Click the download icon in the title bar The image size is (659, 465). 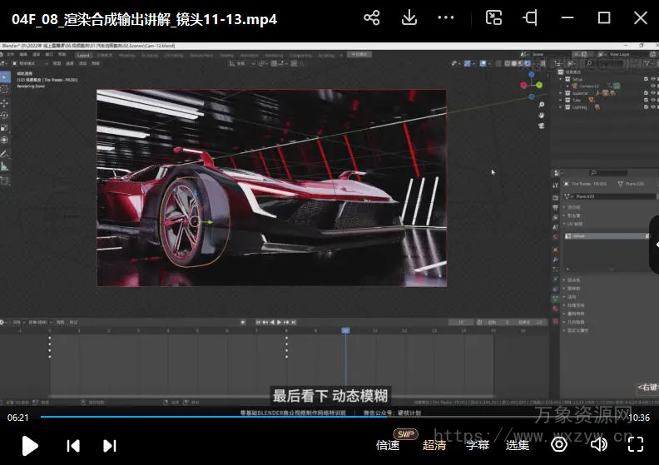click(x=409, y=18)
